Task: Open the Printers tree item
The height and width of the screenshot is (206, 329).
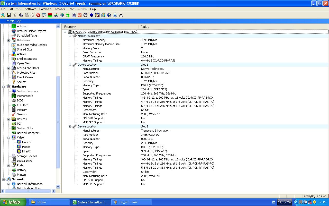Action: point(22,175)
